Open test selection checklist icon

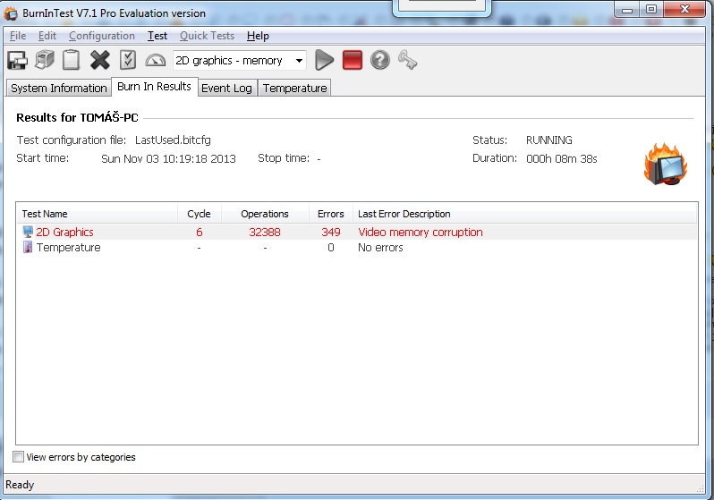[127, 60]
